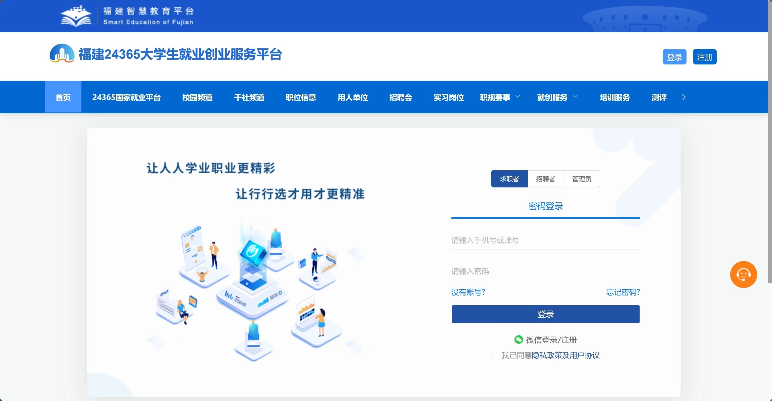Click the green WeChat login icon
This screenshot has height=401, width=772.
519,340
